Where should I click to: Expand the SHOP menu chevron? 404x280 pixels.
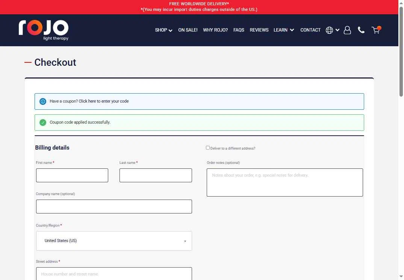click(x=170, y=30)
